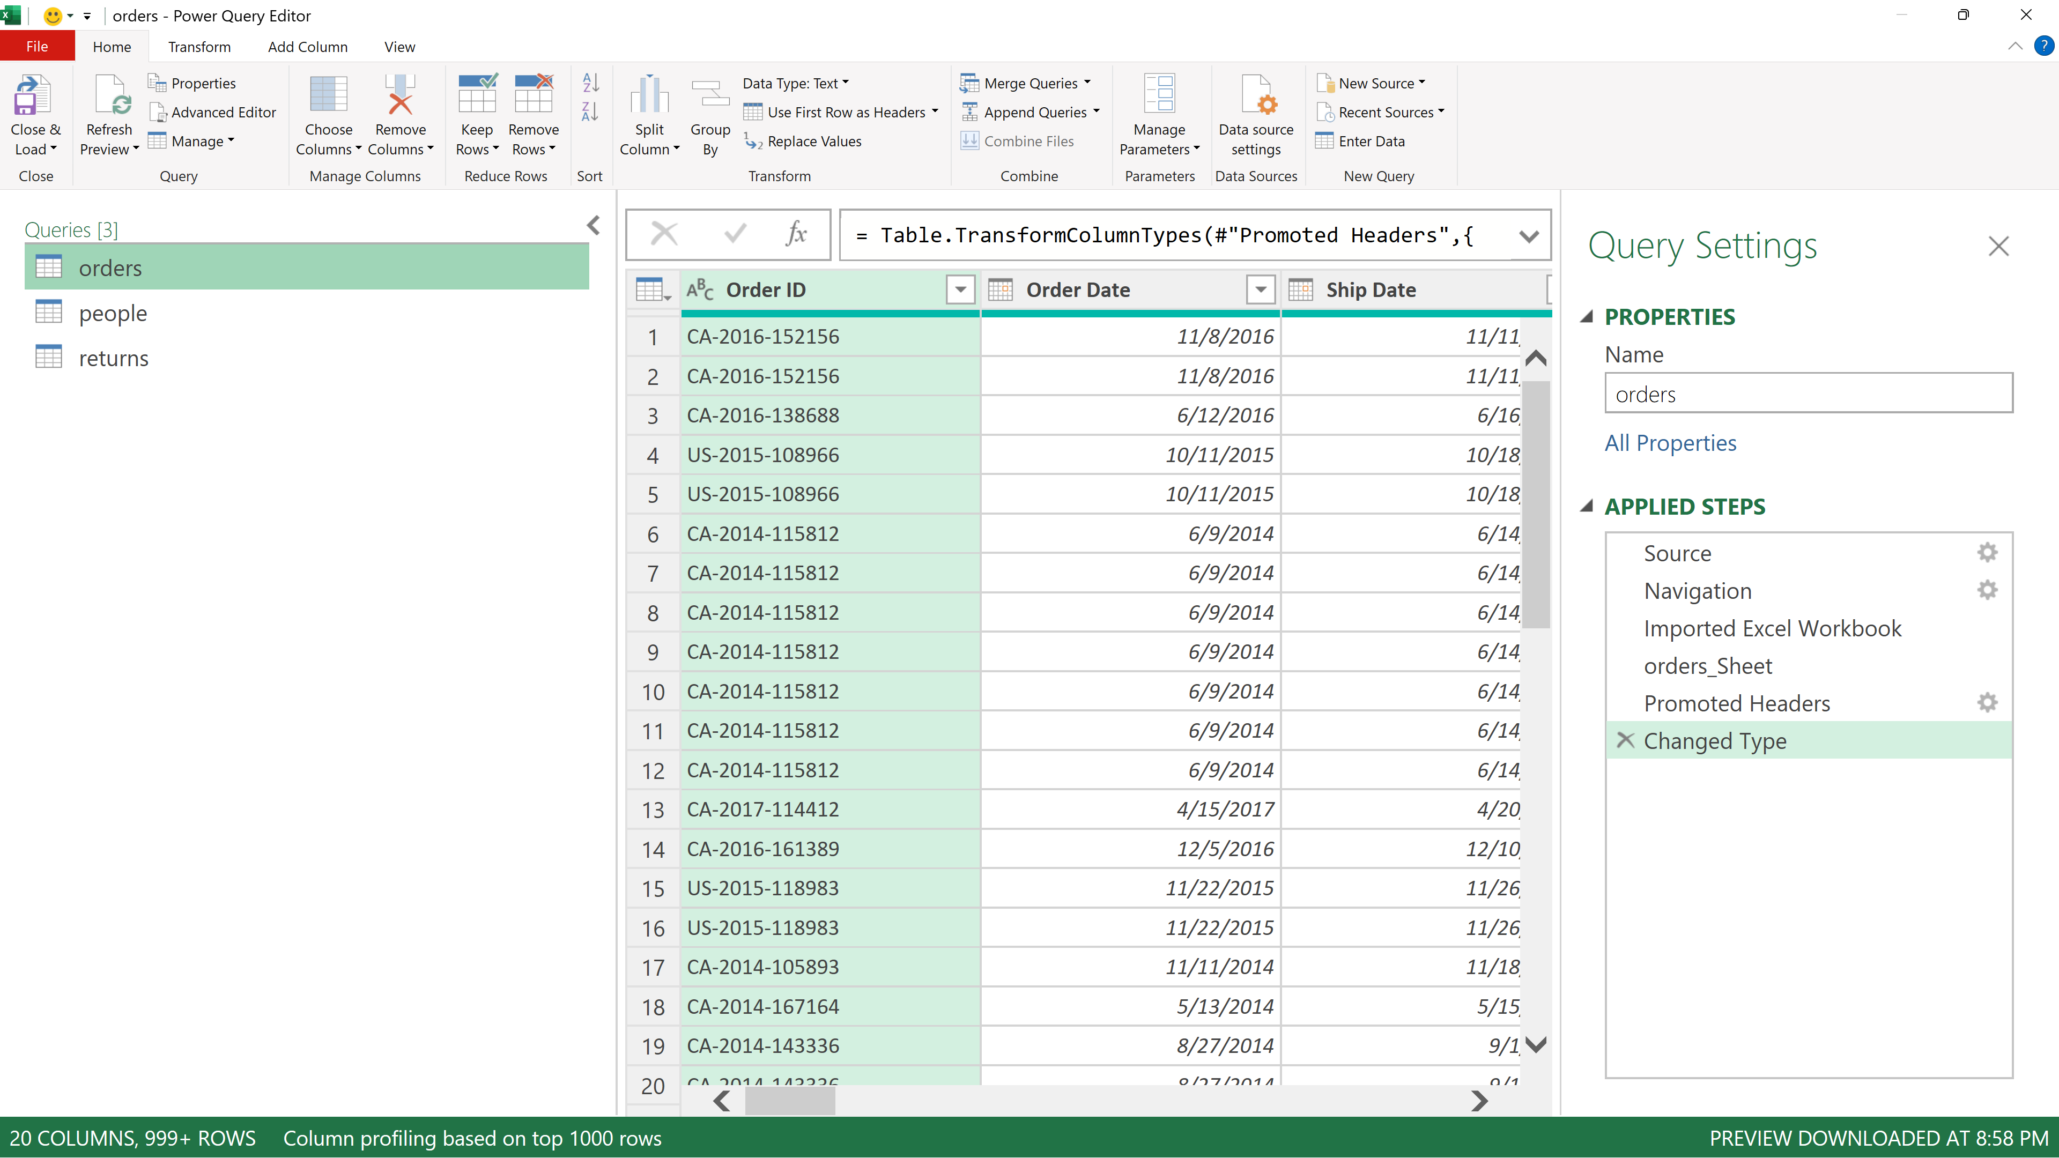2059x1158 pixels.
Task: Select the Promoted Headers step
Action: click(1736, 703)
